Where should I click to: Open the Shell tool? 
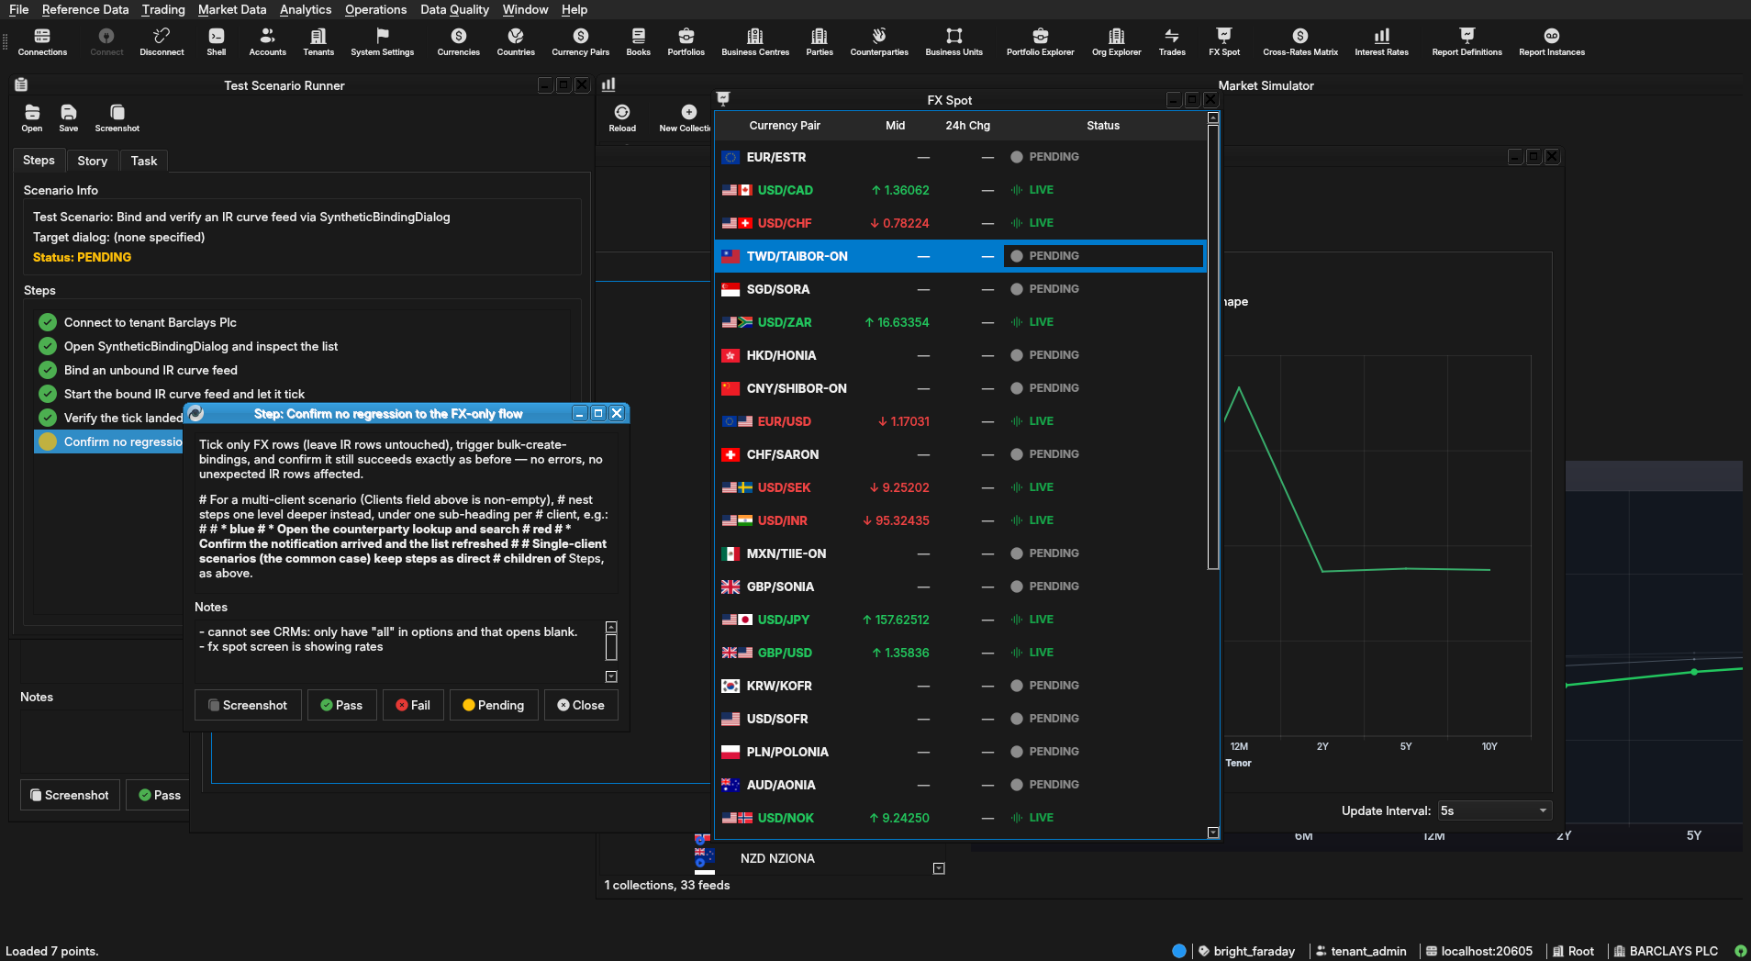[x=216, y=42]
